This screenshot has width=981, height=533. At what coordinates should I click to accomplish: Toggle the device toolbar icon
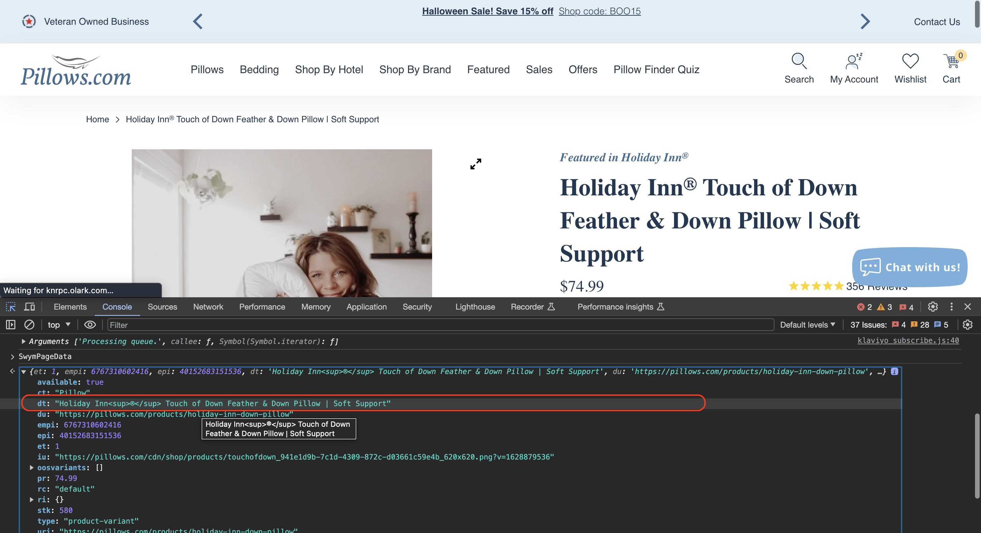(x=29, y=307)
